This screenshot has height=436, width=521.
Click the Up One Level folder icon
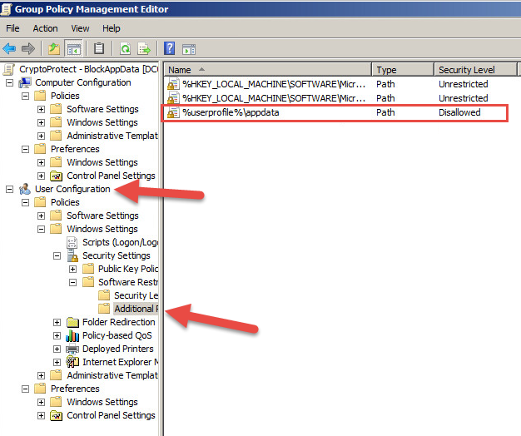[54, 48]
